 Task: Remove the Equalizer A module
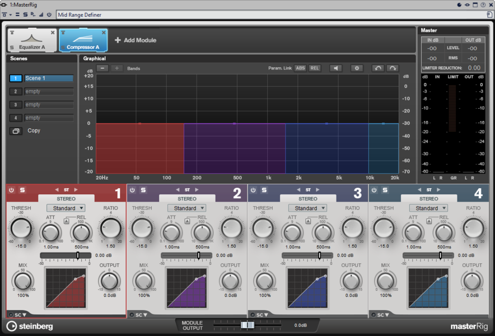[x=53, y=32]
